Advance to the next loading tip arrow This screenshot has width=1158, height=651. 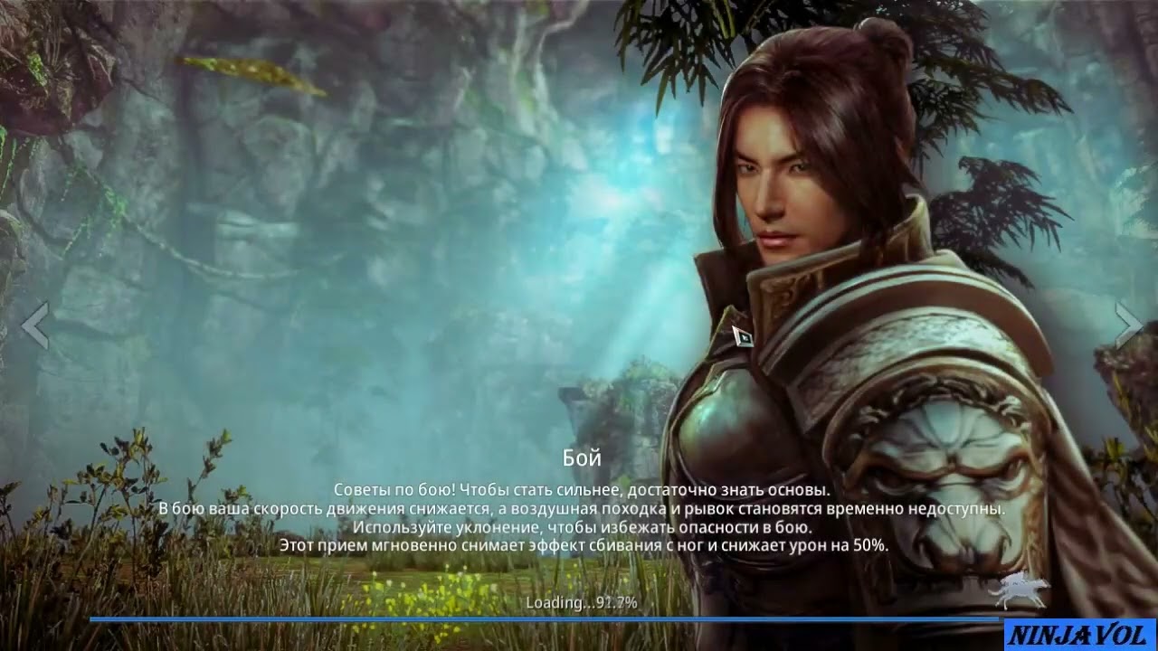tap(1128, 325)
